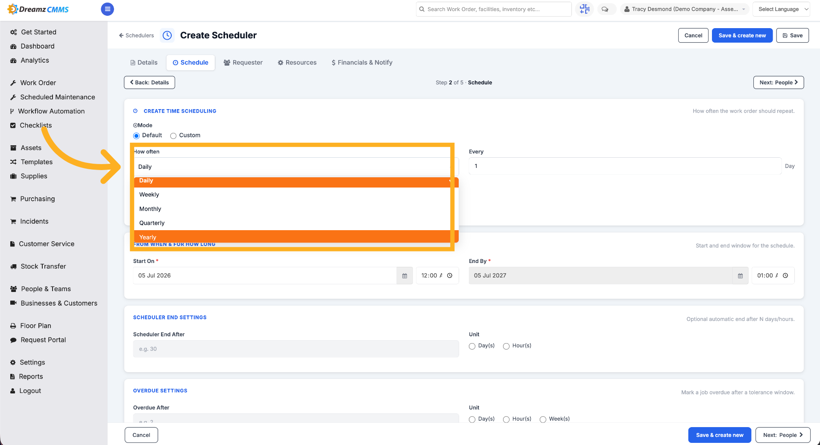Screen dimensions: 820x445
Task: Pick Quarterly from How often list
Action: click(296, 223)
